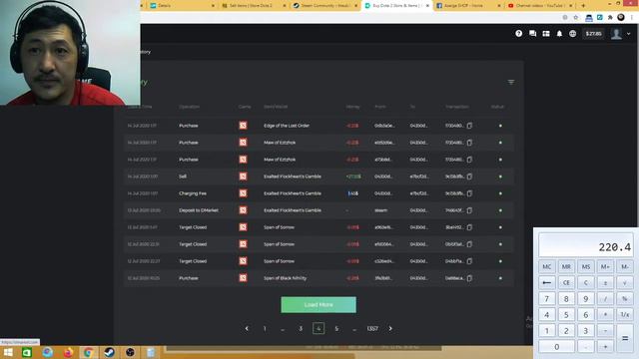Open OBS Studio from the taskbar

pos(130,352)
